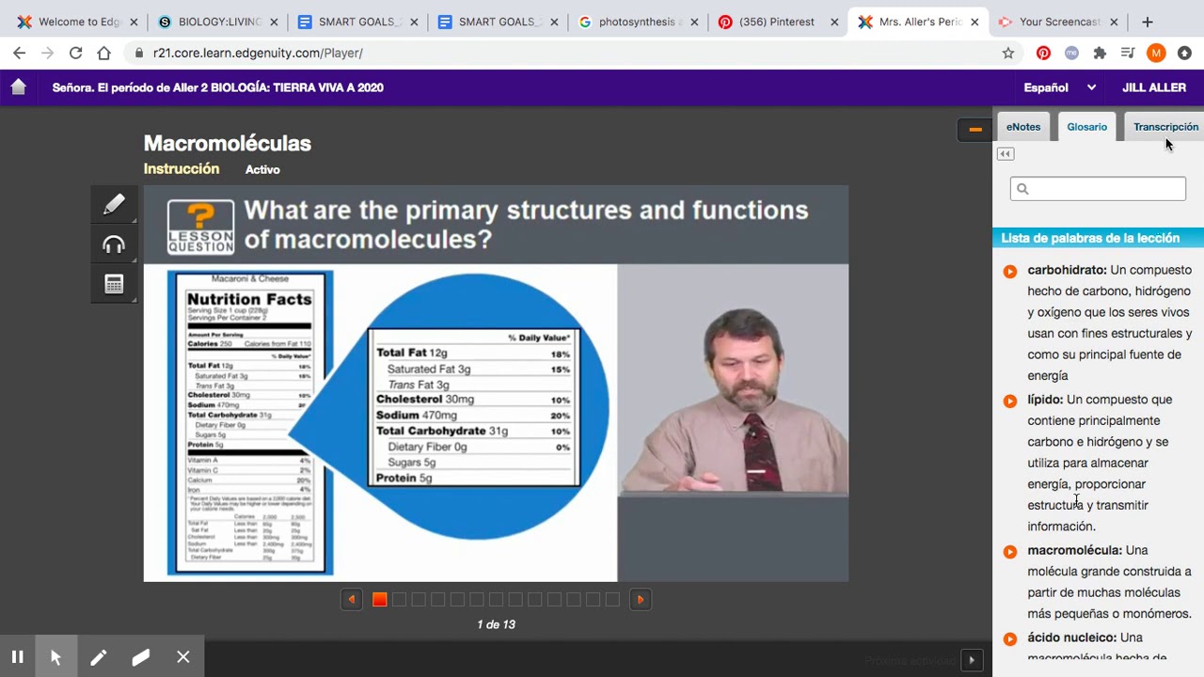
Task: Play audio for lípido glossary term
Action: (x=1010, y=401)
